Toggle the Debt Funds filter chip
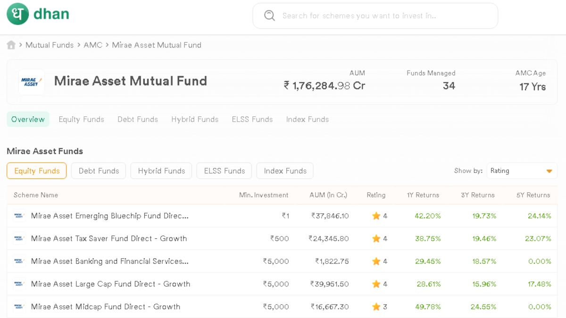 (x=99, y=171)
